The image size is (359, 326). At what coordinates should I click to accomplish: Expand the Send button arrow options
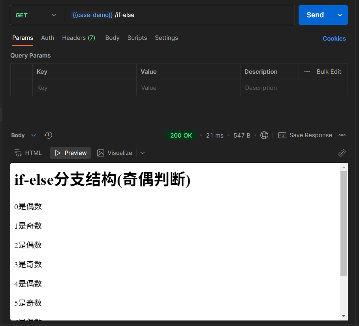pos(340,15)
